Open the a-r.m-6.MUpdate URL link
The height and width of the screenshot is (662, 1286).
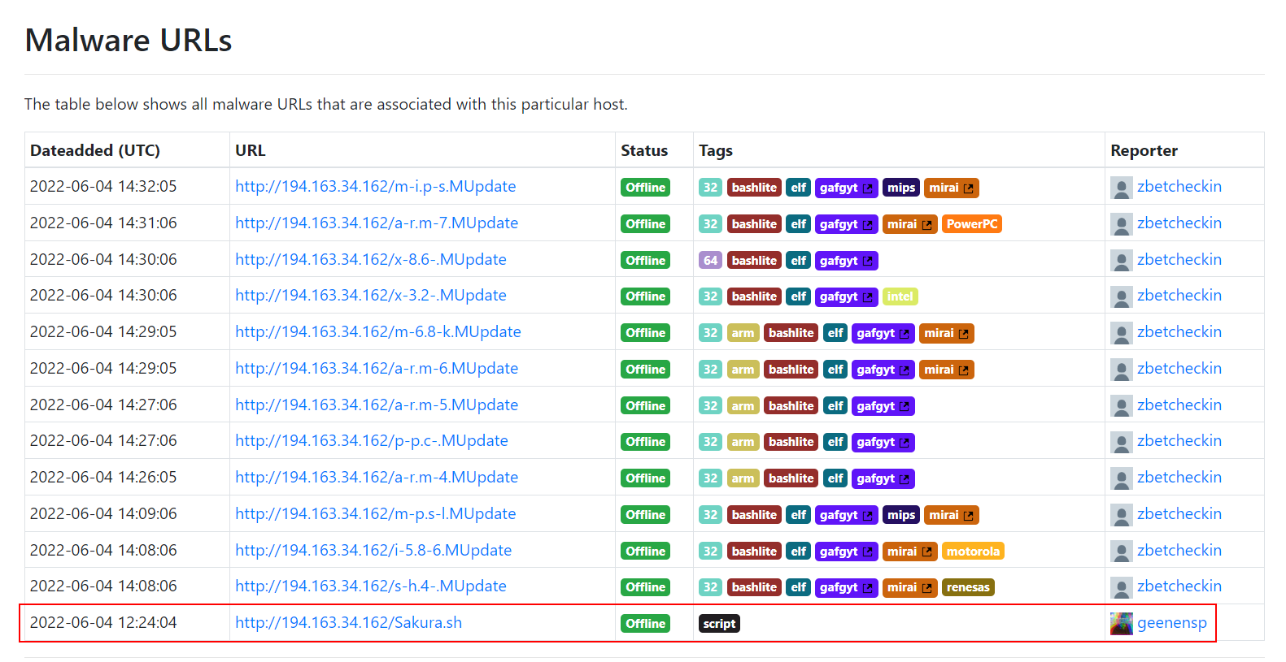click(x=377, y=368)
